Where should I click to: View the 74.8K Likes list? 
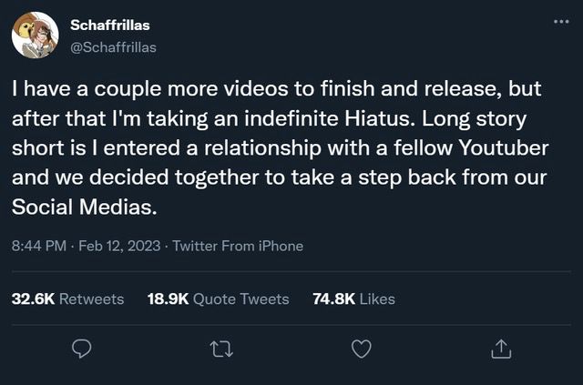(353, 299)
